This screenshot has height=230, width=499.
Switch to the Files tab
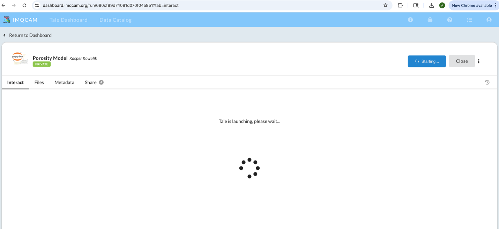point(39,82)
